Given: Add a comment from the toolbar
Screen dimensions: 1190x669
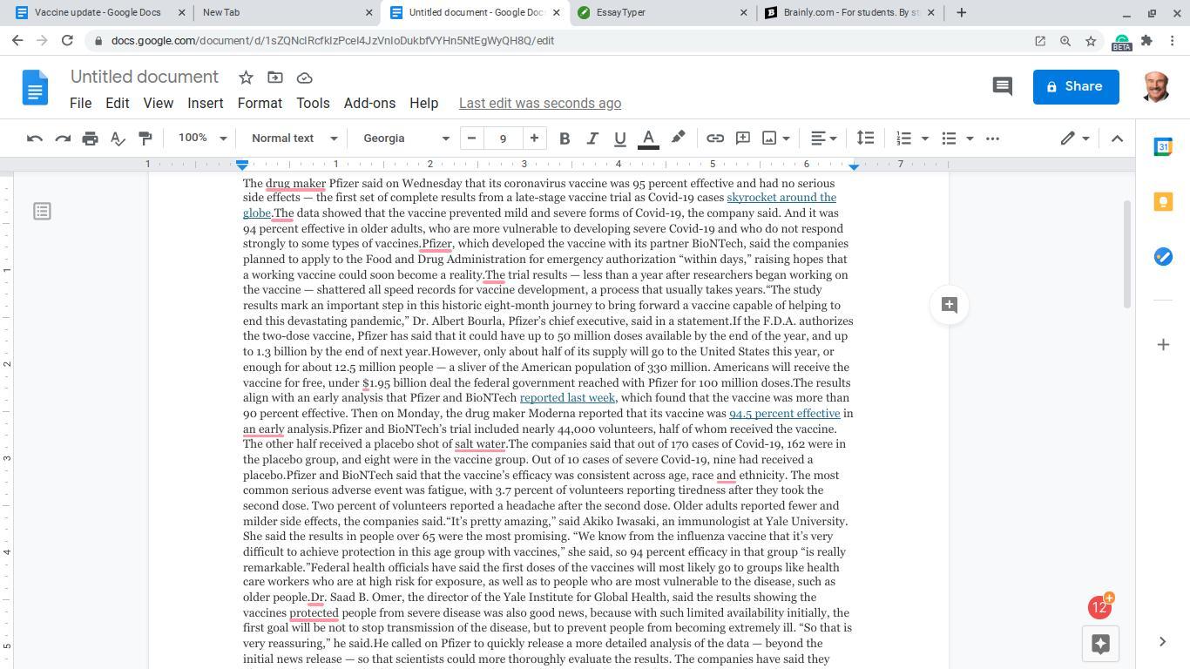Looking at the screenshot, I should [743, 139].
